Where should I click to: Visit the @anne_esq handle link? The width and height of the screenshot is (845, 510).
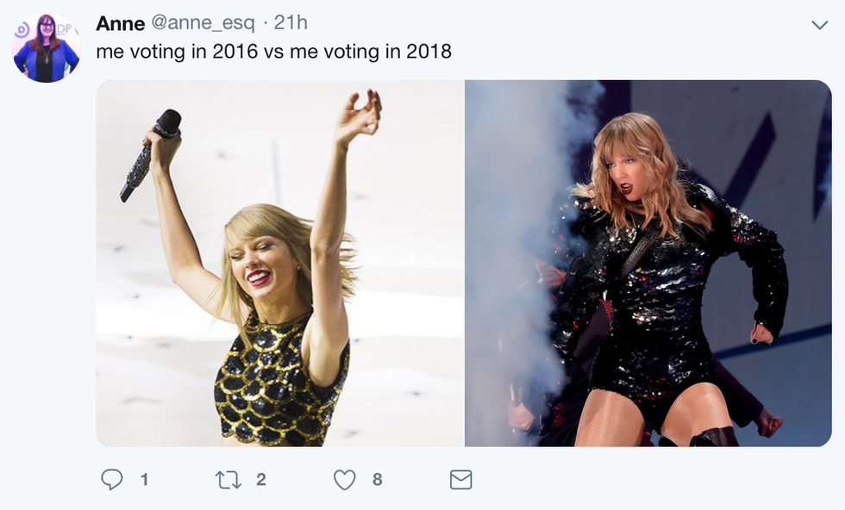pos(203,22)
